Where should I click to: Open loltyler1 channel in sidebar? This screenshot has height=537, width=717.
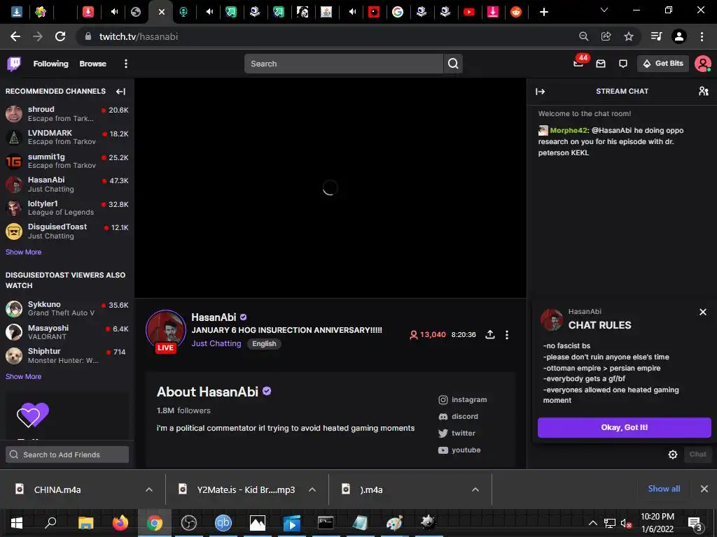tap(67, 208)
